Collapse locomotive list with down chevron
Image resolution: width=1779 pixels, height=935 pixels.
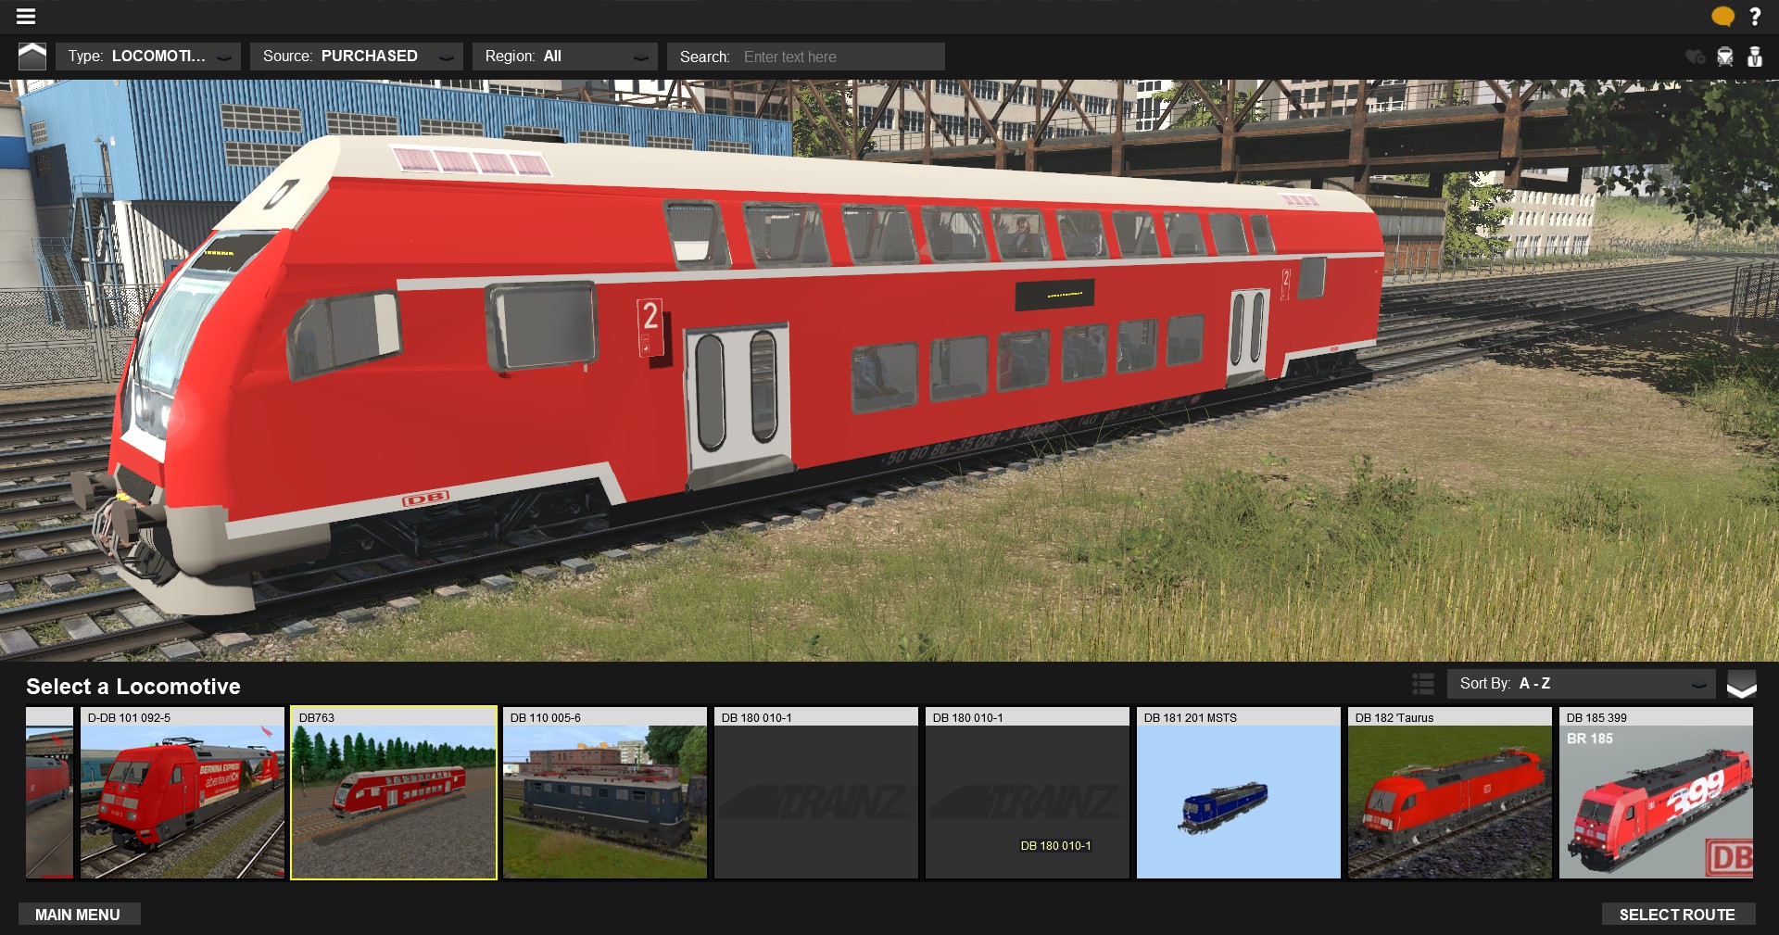[1741, 685]
